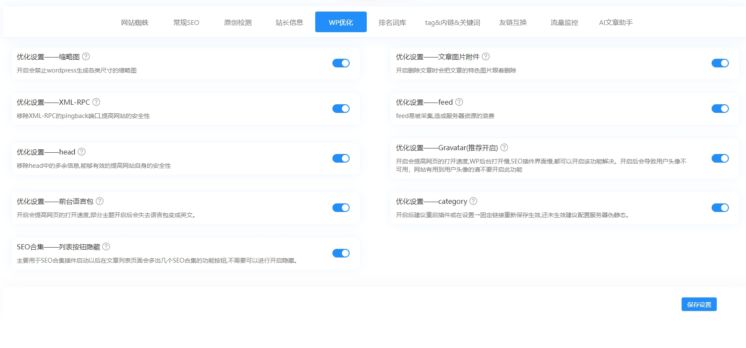The height and width of the screenshot is (348, 746).
Task: Disable the 缩略图 optimization toggle
Action: [x=341, y=63]
